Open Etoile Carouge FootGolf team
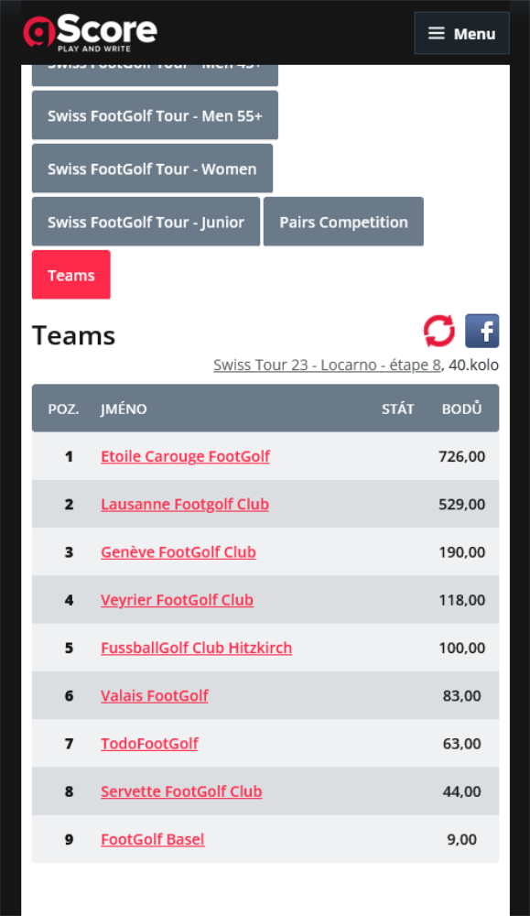 pos(186,456)
